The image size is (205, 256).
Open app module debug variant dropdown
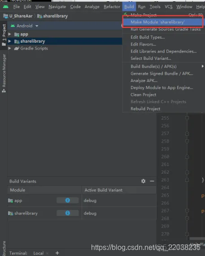pos(119,201)
